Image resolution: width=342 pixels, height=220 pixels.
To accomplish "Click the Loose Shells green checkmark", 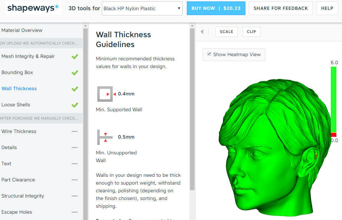I will pyautogui.click(x=75, y=105).
